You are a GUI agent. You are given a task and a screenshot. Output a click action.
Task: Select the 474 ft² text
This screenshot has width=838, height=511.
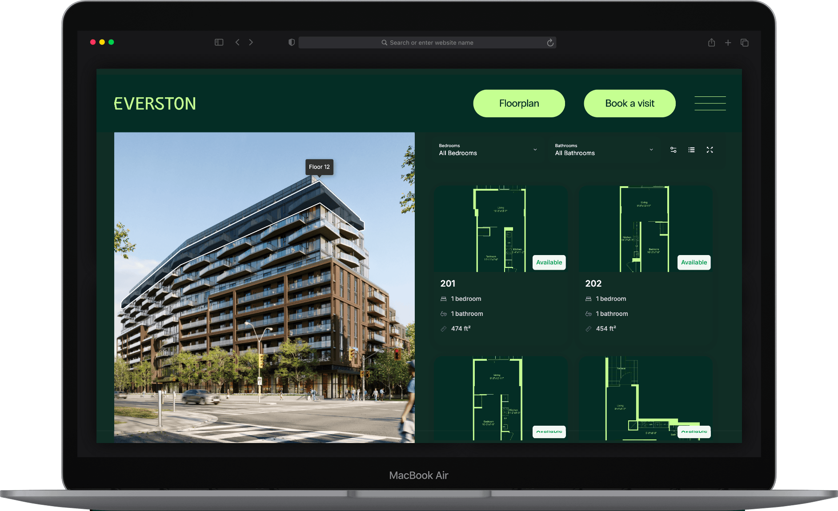click(461, 328)
